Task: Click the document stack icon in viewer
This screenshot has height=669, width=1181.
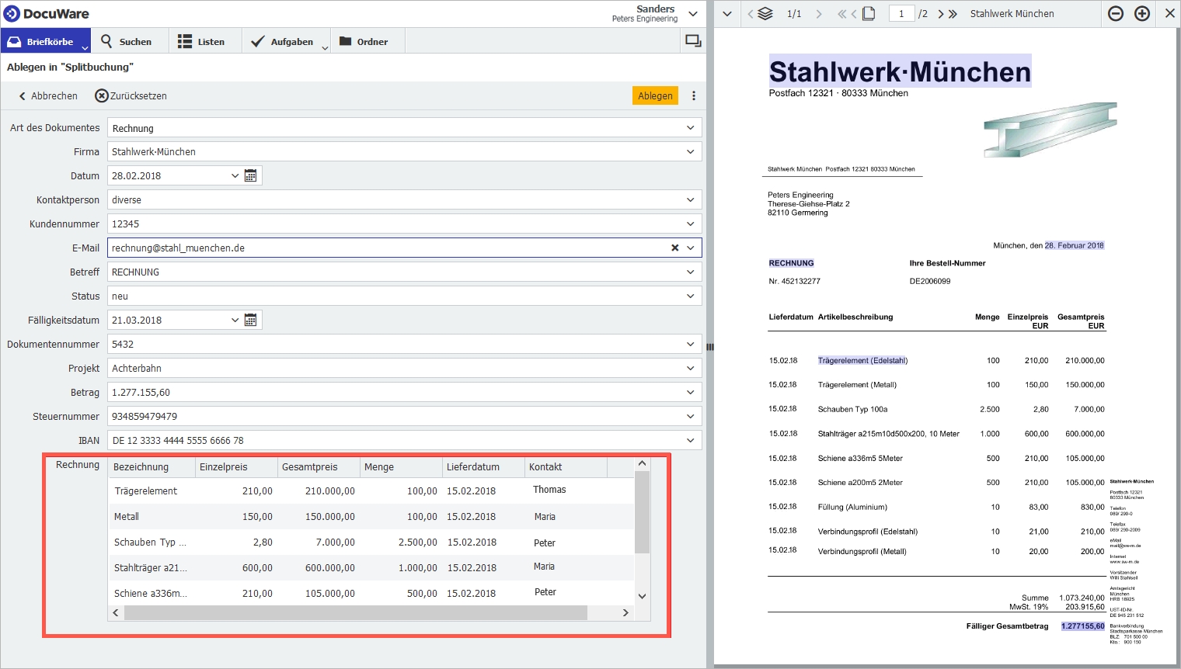Action: coord(765,14)
